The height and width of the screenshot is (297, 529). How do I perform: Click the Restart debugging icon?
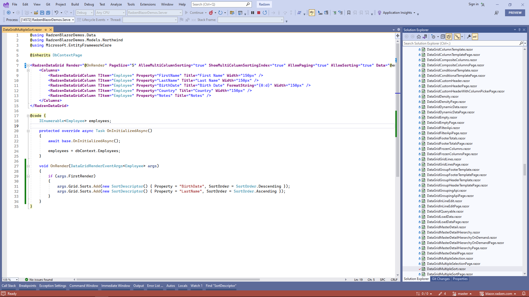point(265,13)
